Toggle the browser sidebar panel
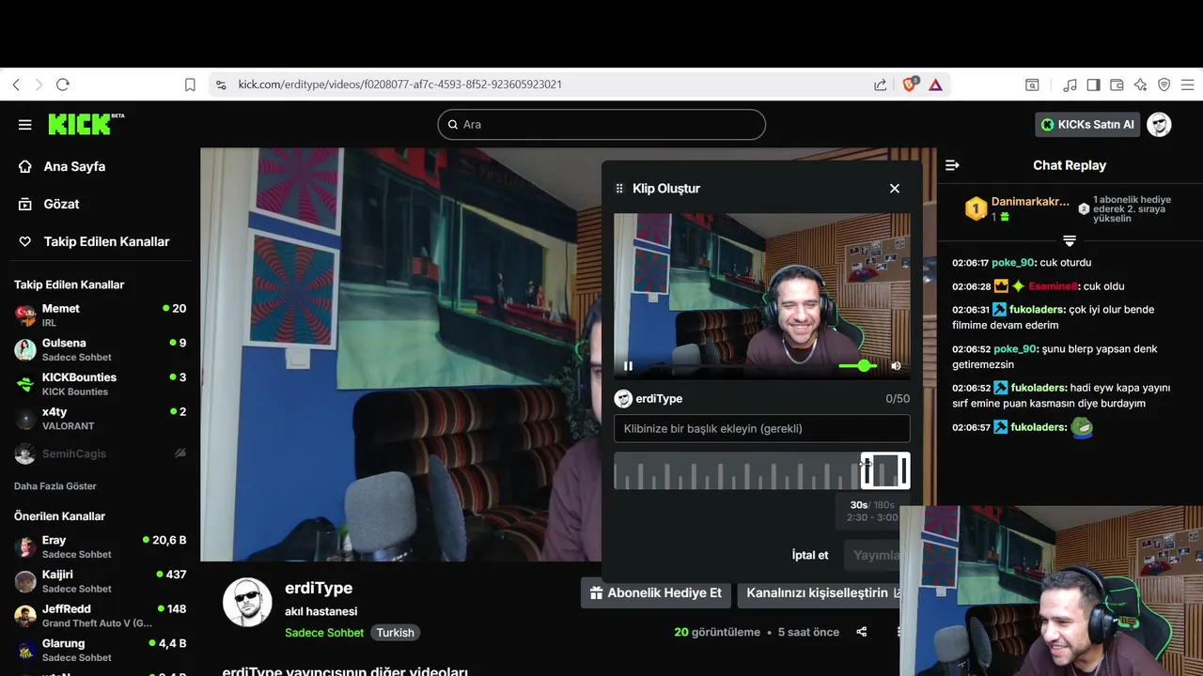The image size is (1203, 676). pos(1093,84)
